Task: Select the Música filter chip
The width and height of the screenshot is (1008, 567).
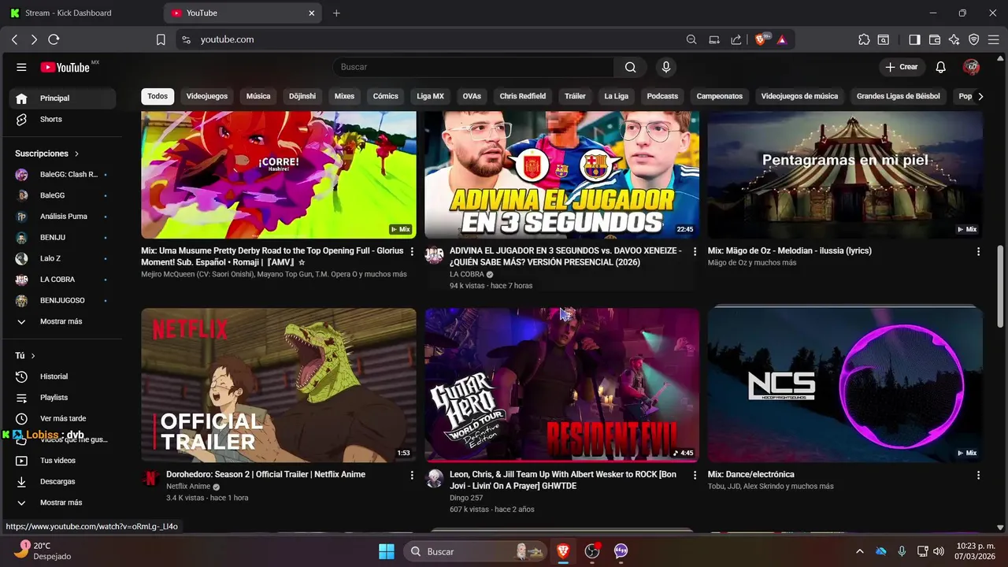Action: (x=258, y=96)
